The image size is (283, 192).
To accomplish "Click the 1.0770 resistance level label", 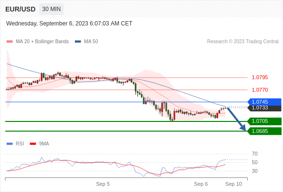I will pyautogui.click(x=259, y=90).
